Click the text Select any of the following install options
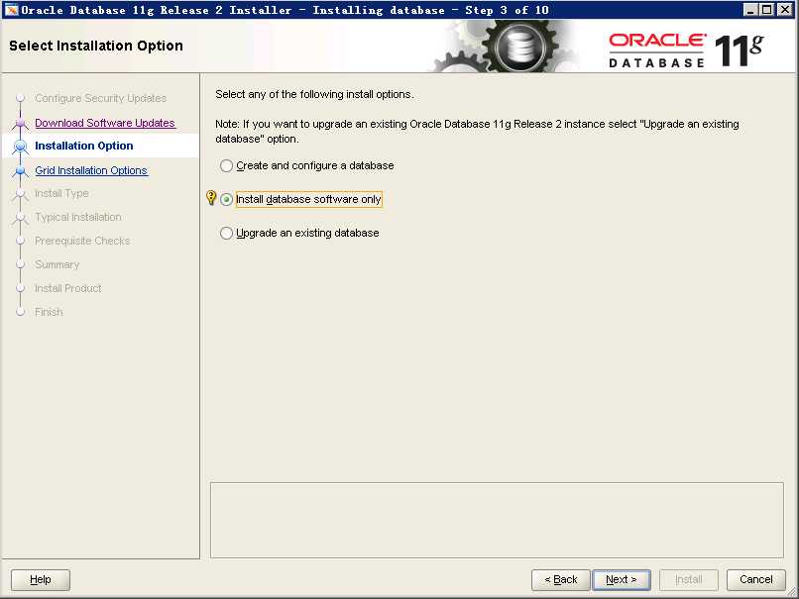 [x=314, y=95]
